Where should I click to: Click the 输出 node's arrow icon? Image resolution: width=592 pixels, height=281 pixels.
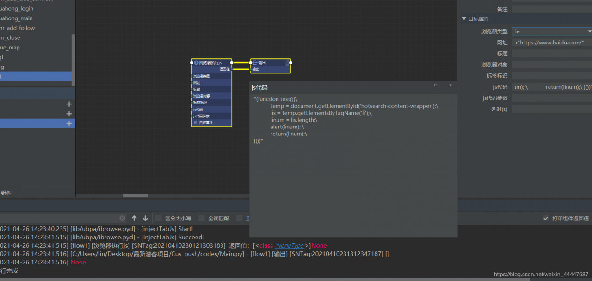click(x=255, y=63)
